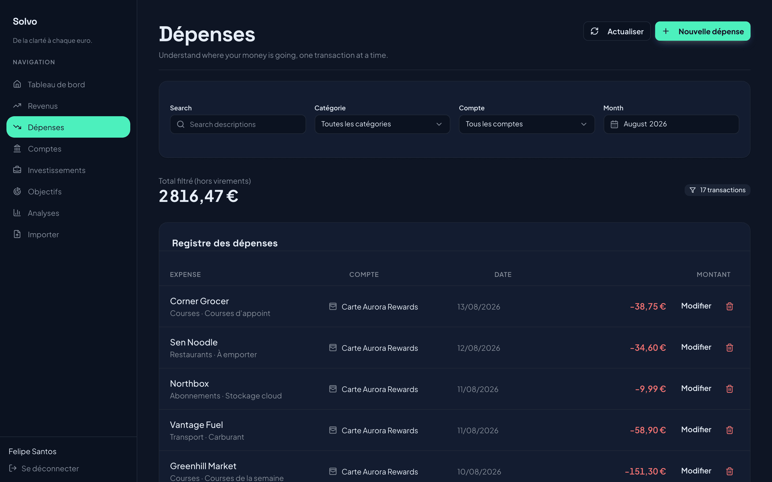The image size is (772, 482).
Task: Click card icon in Vantage Fuel row
Action: 333,430
